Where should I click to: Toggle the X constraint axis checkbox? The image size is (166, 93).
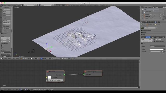click(x=2, y=45)
